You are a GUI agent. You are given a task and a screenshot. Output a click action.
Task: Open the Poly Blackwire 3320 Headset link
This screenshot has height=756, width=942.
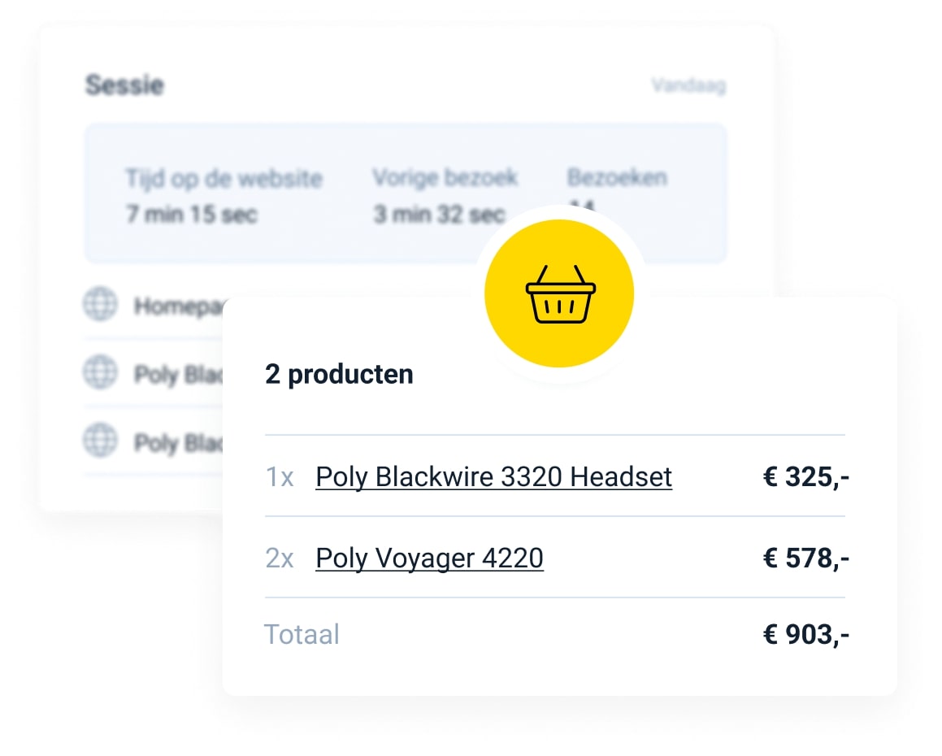click(x=494, y=477)
